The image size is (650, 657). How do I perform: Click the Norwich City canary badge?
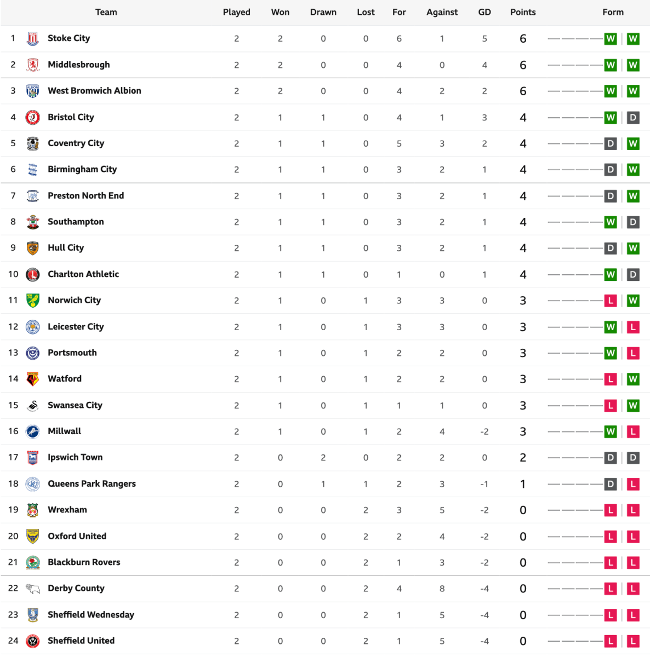tap(33, 300)
